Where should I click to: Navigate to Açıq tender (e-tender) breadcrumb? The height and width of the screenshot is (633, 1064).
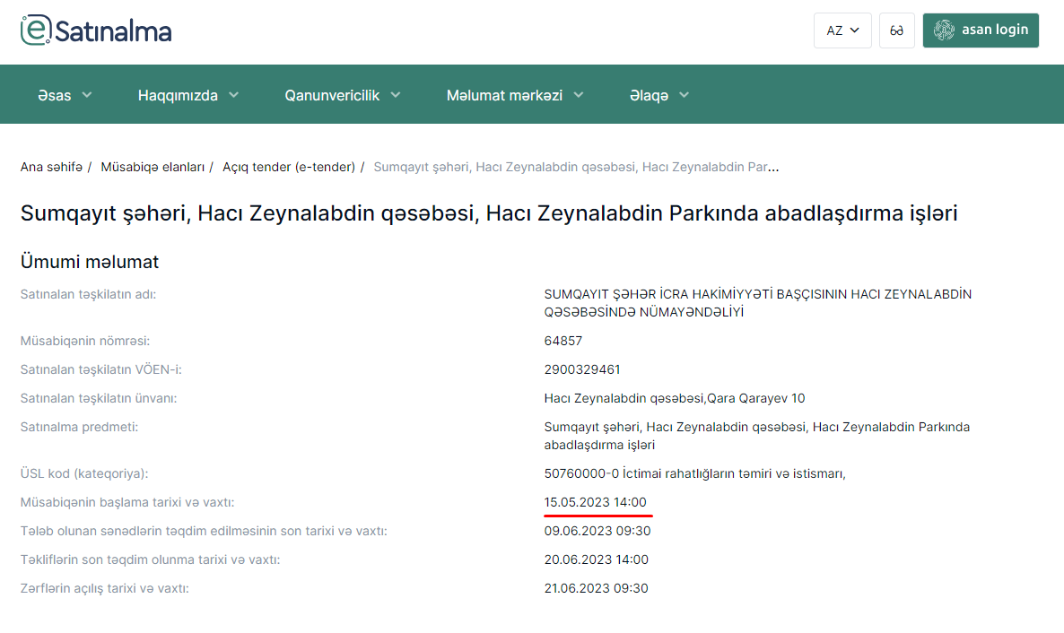289,167
